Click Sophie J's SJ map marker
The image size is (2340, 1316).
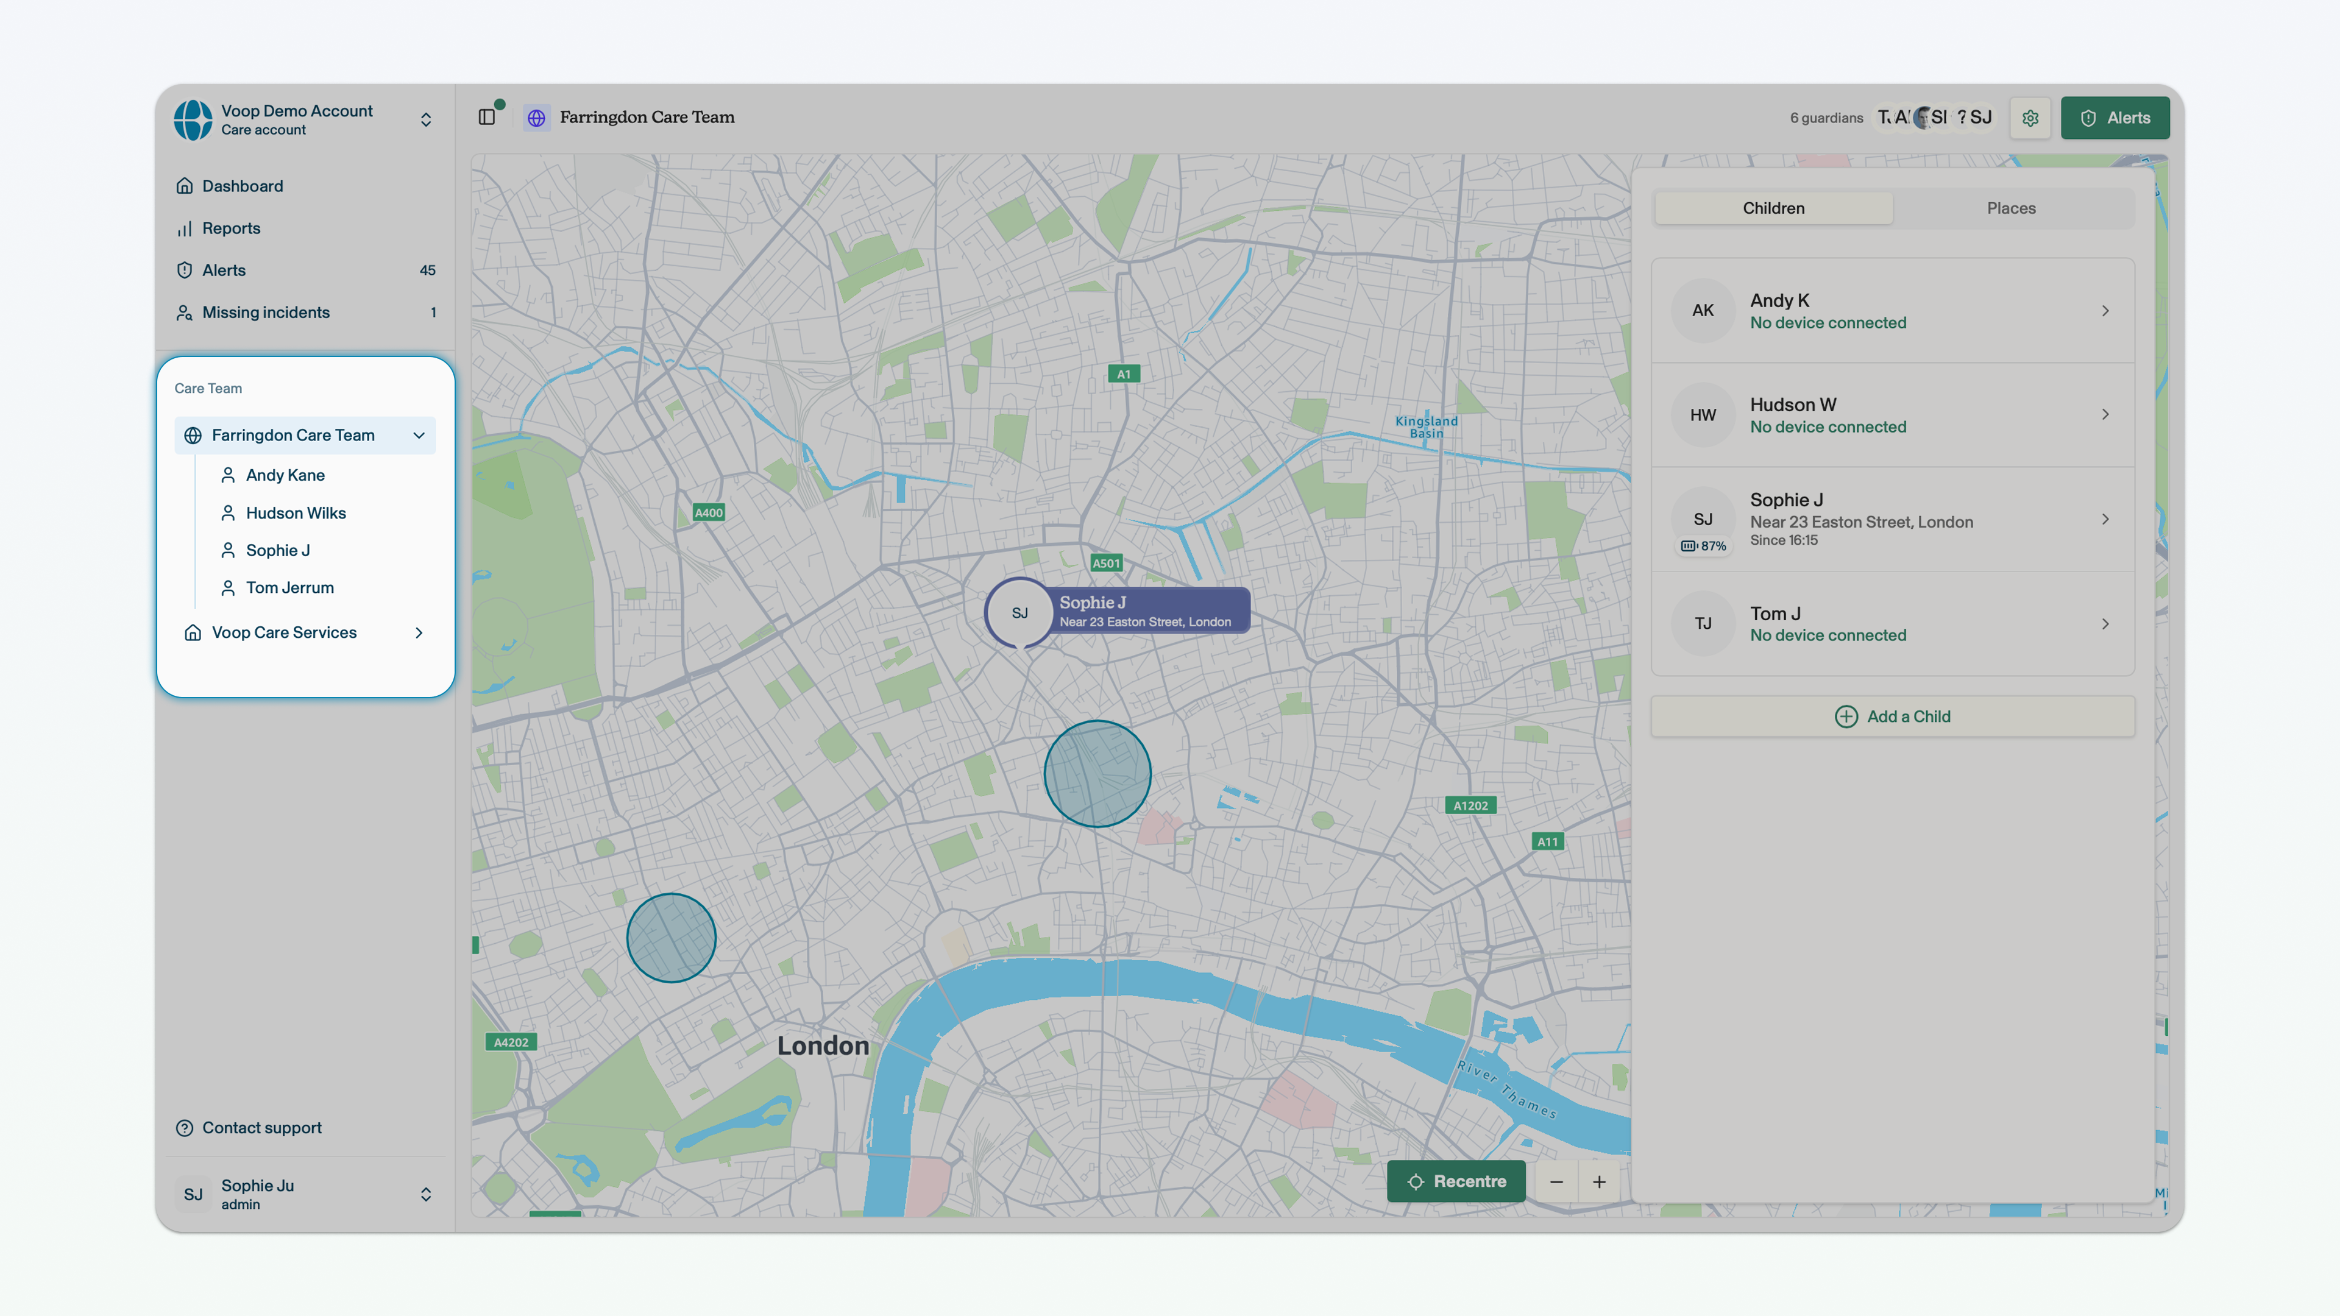tap(1020, 613)
